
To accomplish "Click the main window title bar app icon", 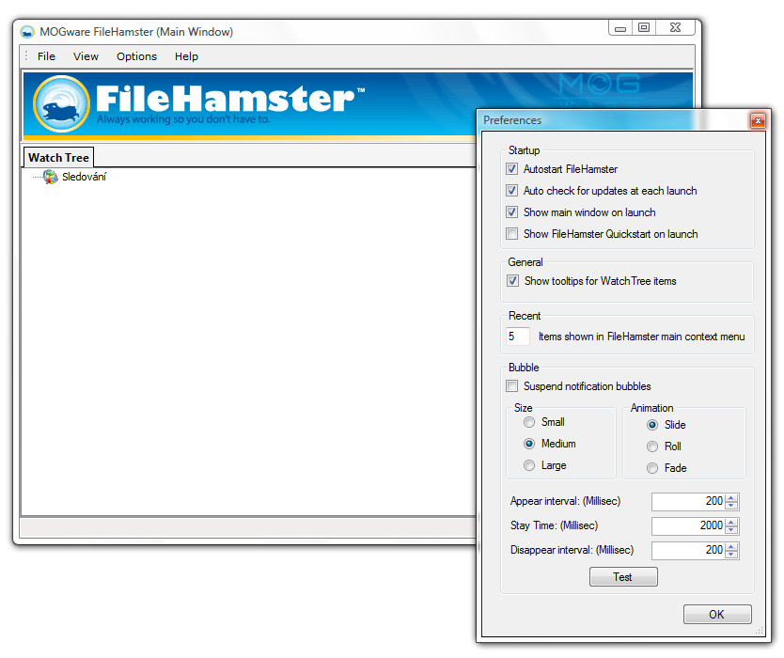I will (x=27, y=32).
